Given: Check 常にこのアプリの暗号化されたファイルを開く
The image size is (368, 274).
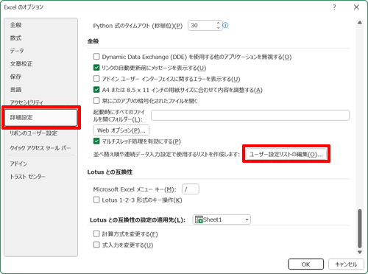Looking at the screenshot, I should (96, 101).
